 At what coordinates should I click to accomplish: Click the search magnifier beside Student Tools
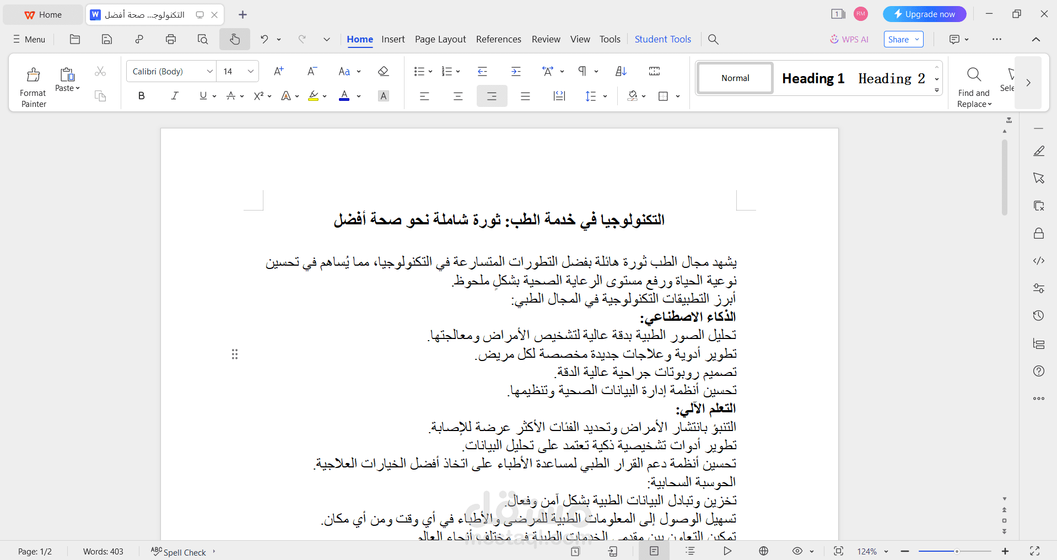pos(713,39)
